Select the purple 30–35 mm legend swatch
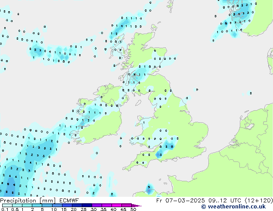Viewport: 273px width, 211px height. click(x=96, y=205)
